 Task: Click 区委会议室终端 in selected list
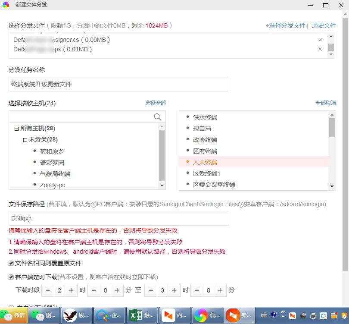pos(214,185)
